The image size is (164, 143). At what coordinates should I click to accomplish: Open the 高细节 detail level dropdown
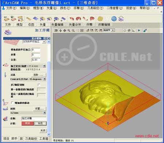[x=113, y=30]
